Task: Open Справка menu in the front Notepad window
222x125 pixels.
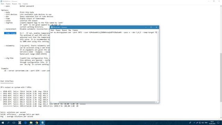Action: click(x=75, y=30)
